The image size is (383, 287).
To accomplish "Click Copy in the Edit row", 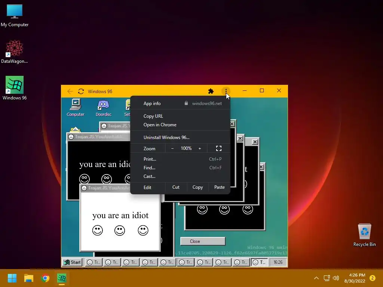I will click(197, 187).
